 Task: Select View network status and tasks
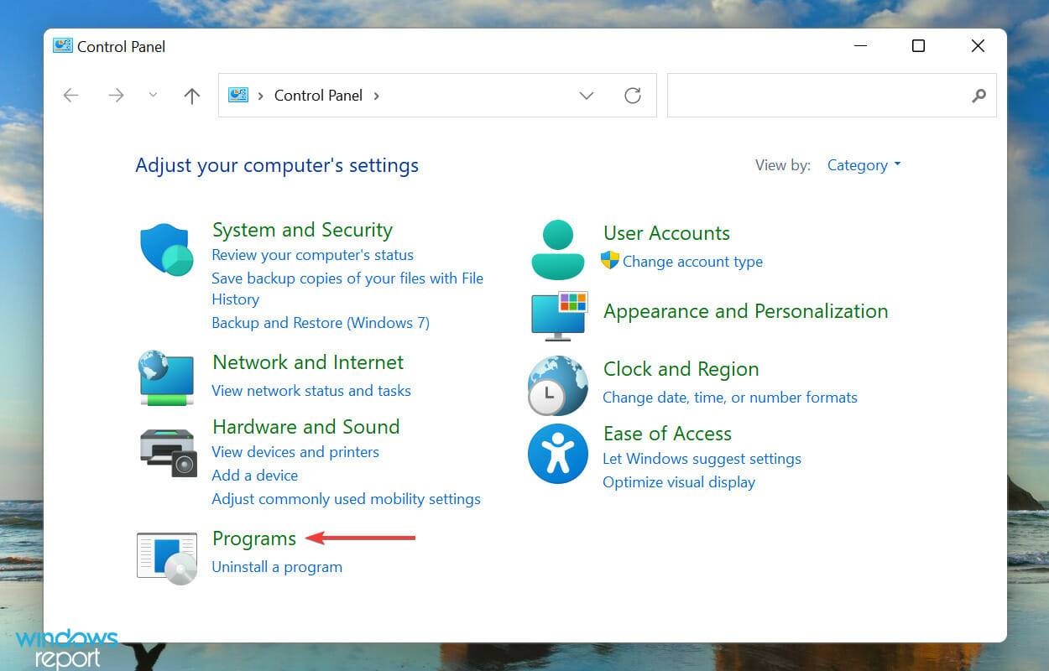pyautogui.click(x=311, y=390)
